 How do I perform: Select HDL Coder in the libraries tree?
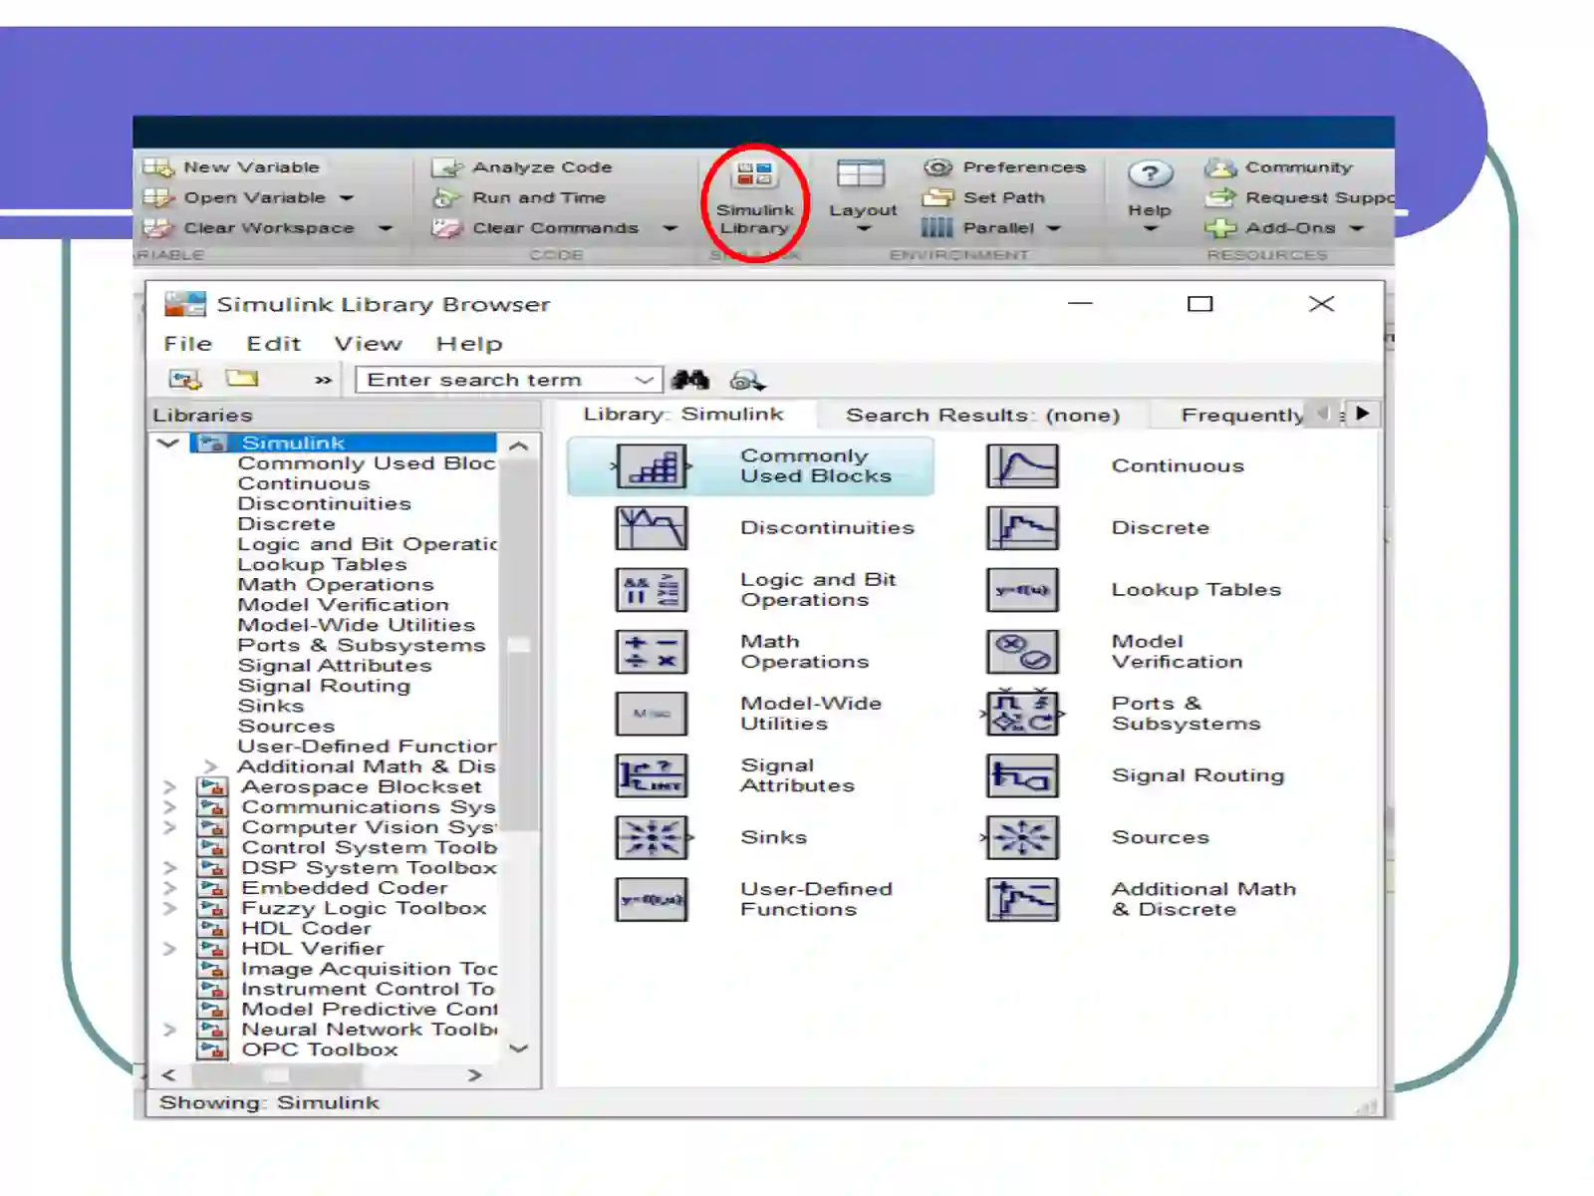(x=306, y=929)
